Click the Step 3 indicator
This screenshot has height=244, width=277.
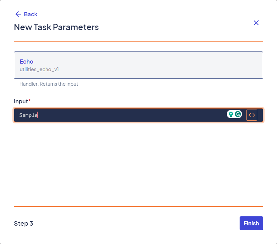pos(24,223)
